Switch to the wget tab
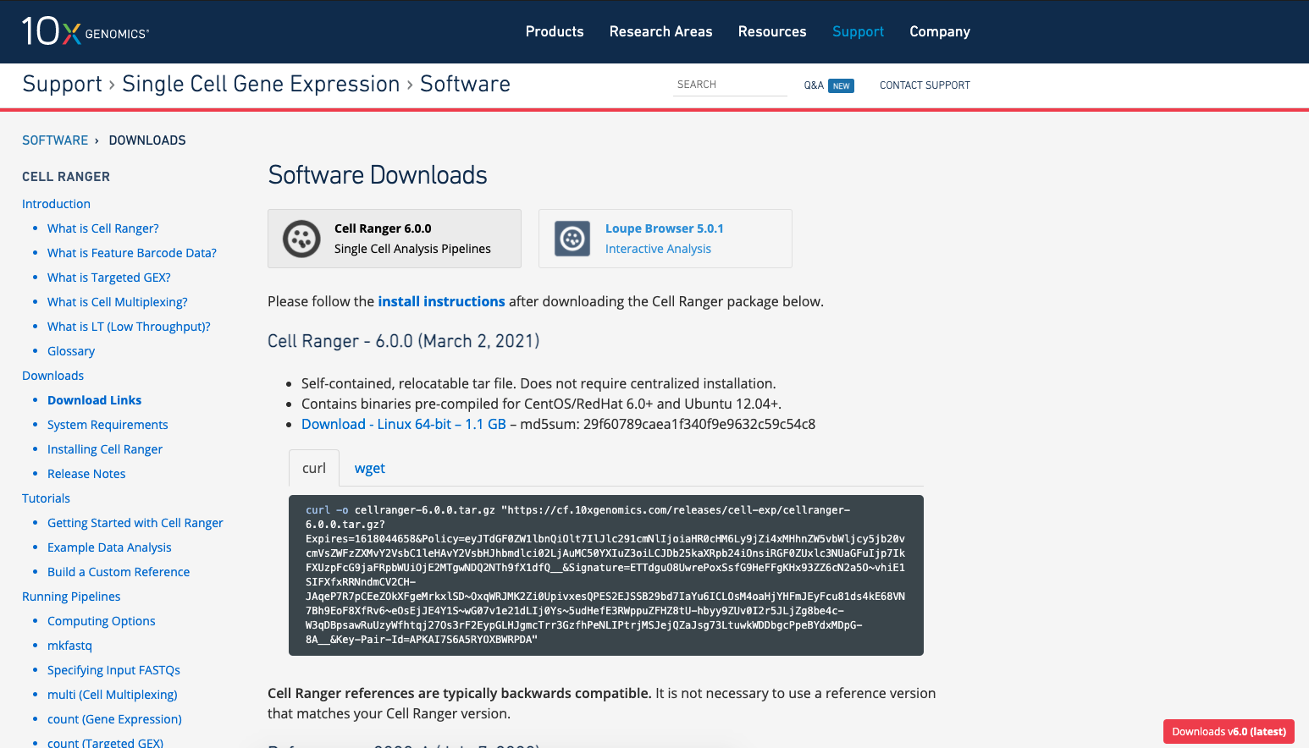Viewport: 1309px width, 748px height. point(370,468)
